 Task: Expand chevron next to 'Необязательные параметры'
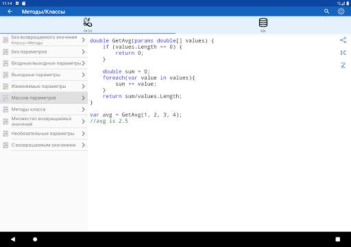pos(84,133)
